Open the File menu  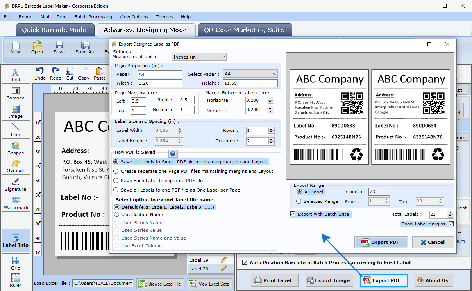(7, 17)
